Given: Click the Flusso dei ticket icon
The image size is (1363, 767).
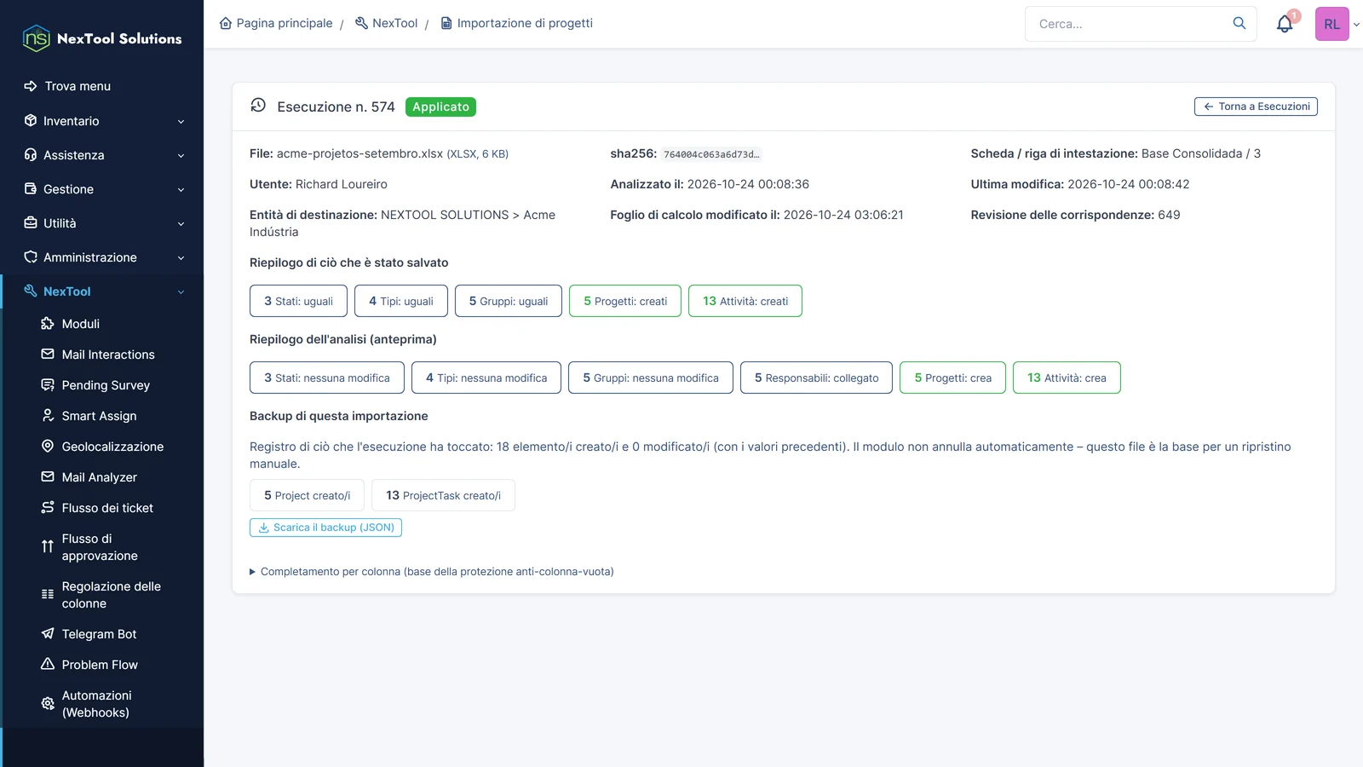Looking at the screenshot, I should (x=48, y=508).
